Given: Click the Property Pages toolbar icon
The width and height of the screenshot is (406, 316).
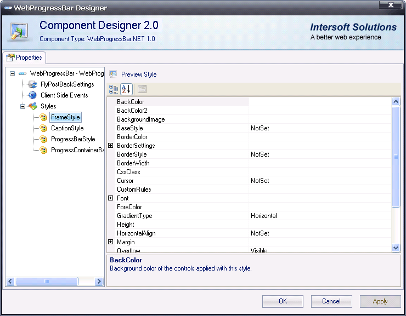Looking at the screenshot, I should pos(142,89).
